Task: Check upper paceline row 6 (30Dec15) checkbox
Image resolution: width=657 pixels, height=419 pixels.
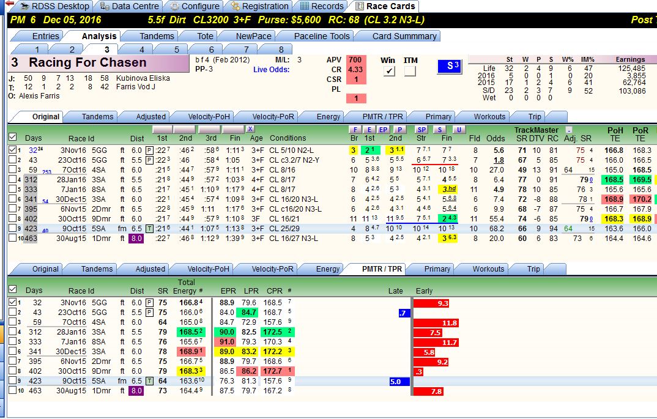Action: pos(13,199)
